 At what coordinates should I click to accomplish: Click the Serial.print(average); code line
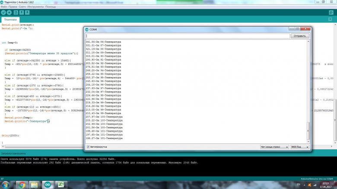click(18, 25)
